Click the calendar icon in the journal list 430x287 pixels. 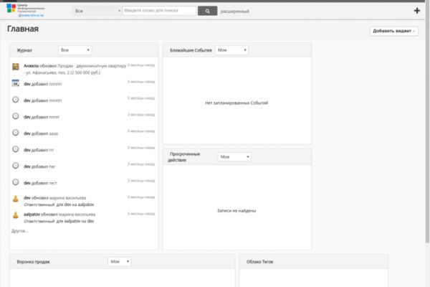pos(16,83)
